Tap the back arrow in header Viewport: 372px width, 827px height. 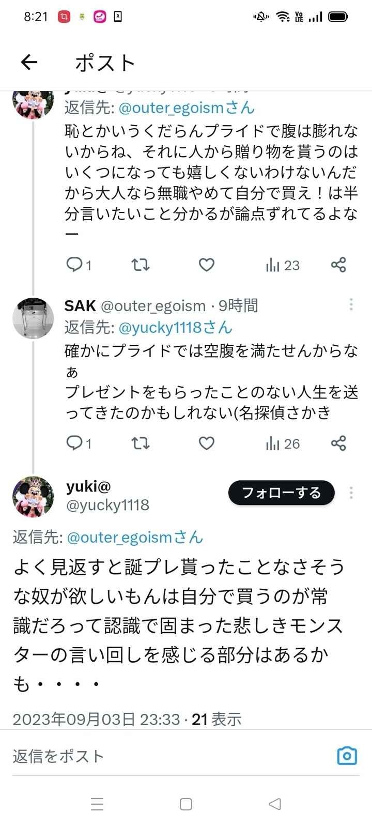tap(29, 63)
